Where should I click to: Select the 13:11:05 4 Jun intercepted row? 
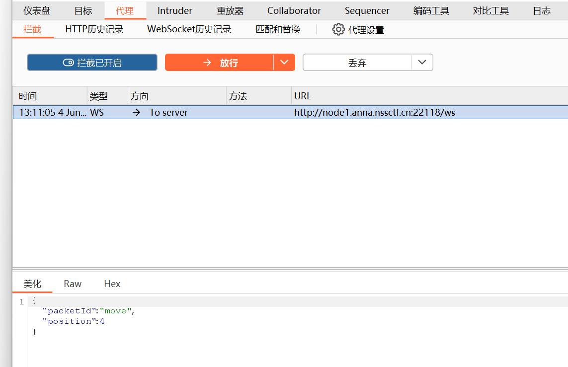[x=291, y=112]
